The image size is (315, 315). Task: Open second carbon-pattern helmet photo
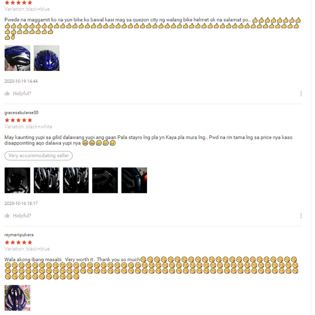46,180
